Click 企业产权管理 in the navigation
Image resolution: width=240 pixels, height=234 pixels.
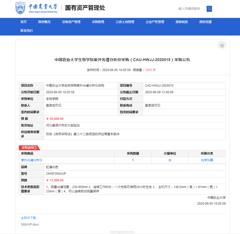pos(155,22)
